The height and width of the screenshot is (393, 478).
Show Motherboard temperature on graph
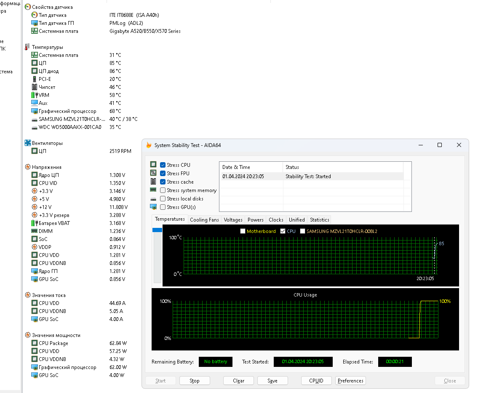(x=243, y=231)
